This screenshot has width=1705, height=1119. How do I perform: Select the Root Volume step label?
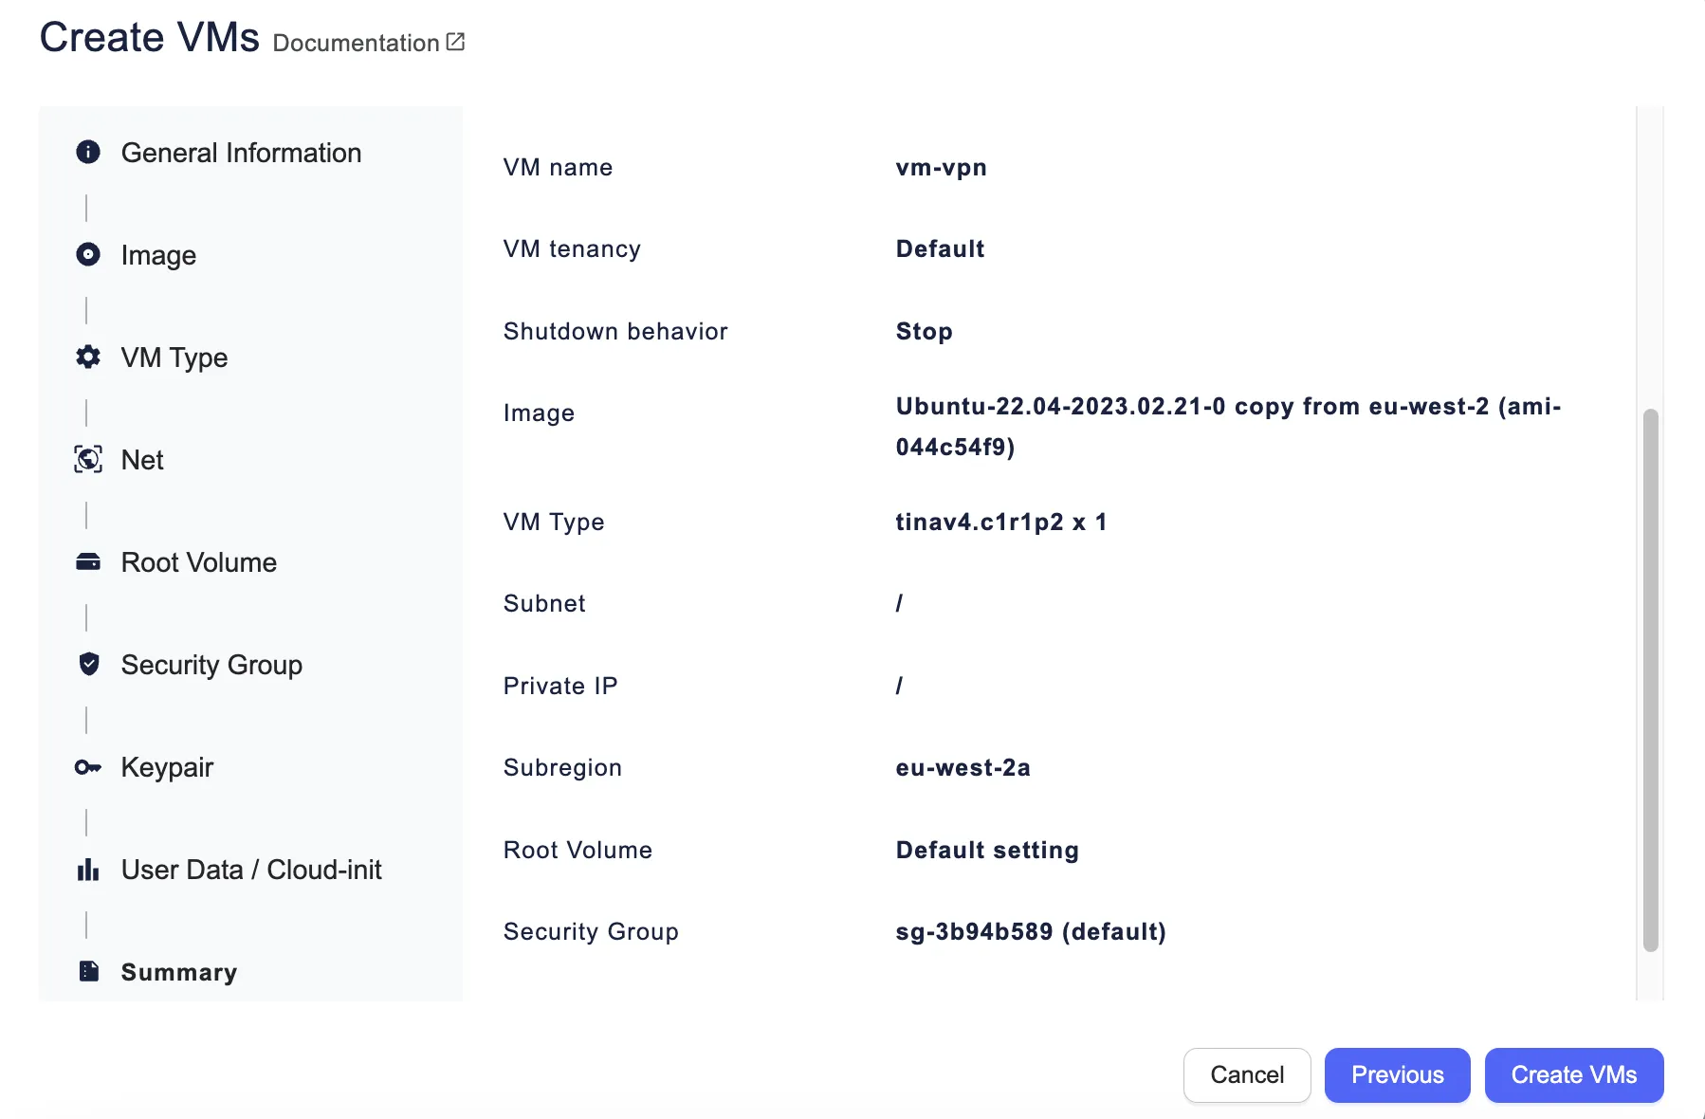[x=199, y=562]
